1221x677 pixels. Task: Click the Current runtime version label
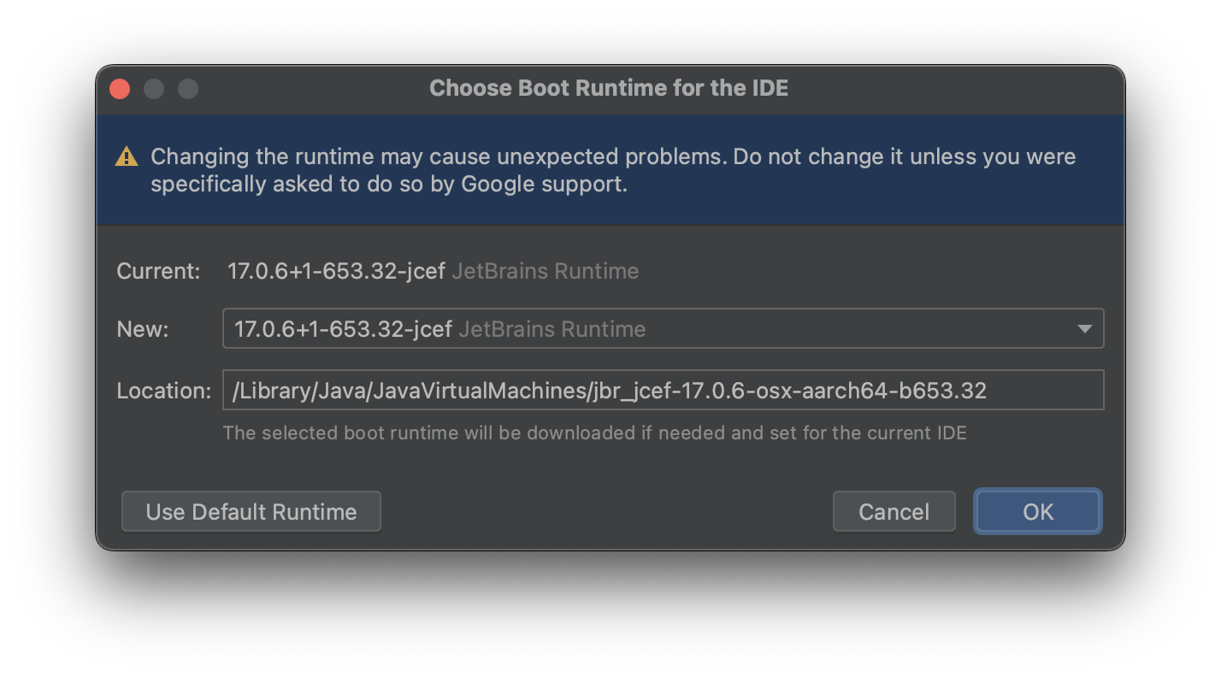(x=336, y=270)
